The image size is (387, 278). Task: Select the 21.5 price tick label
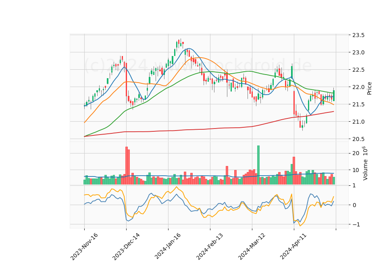click(x=358, y=104)
